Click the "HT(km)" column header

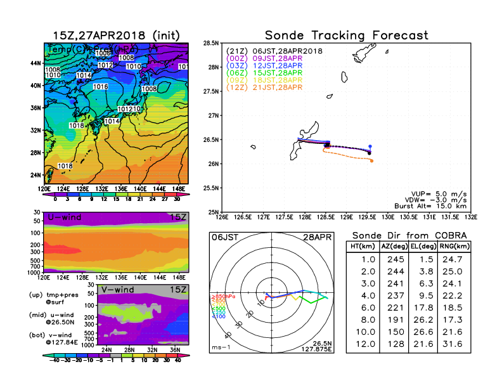[x=363, y=246]
